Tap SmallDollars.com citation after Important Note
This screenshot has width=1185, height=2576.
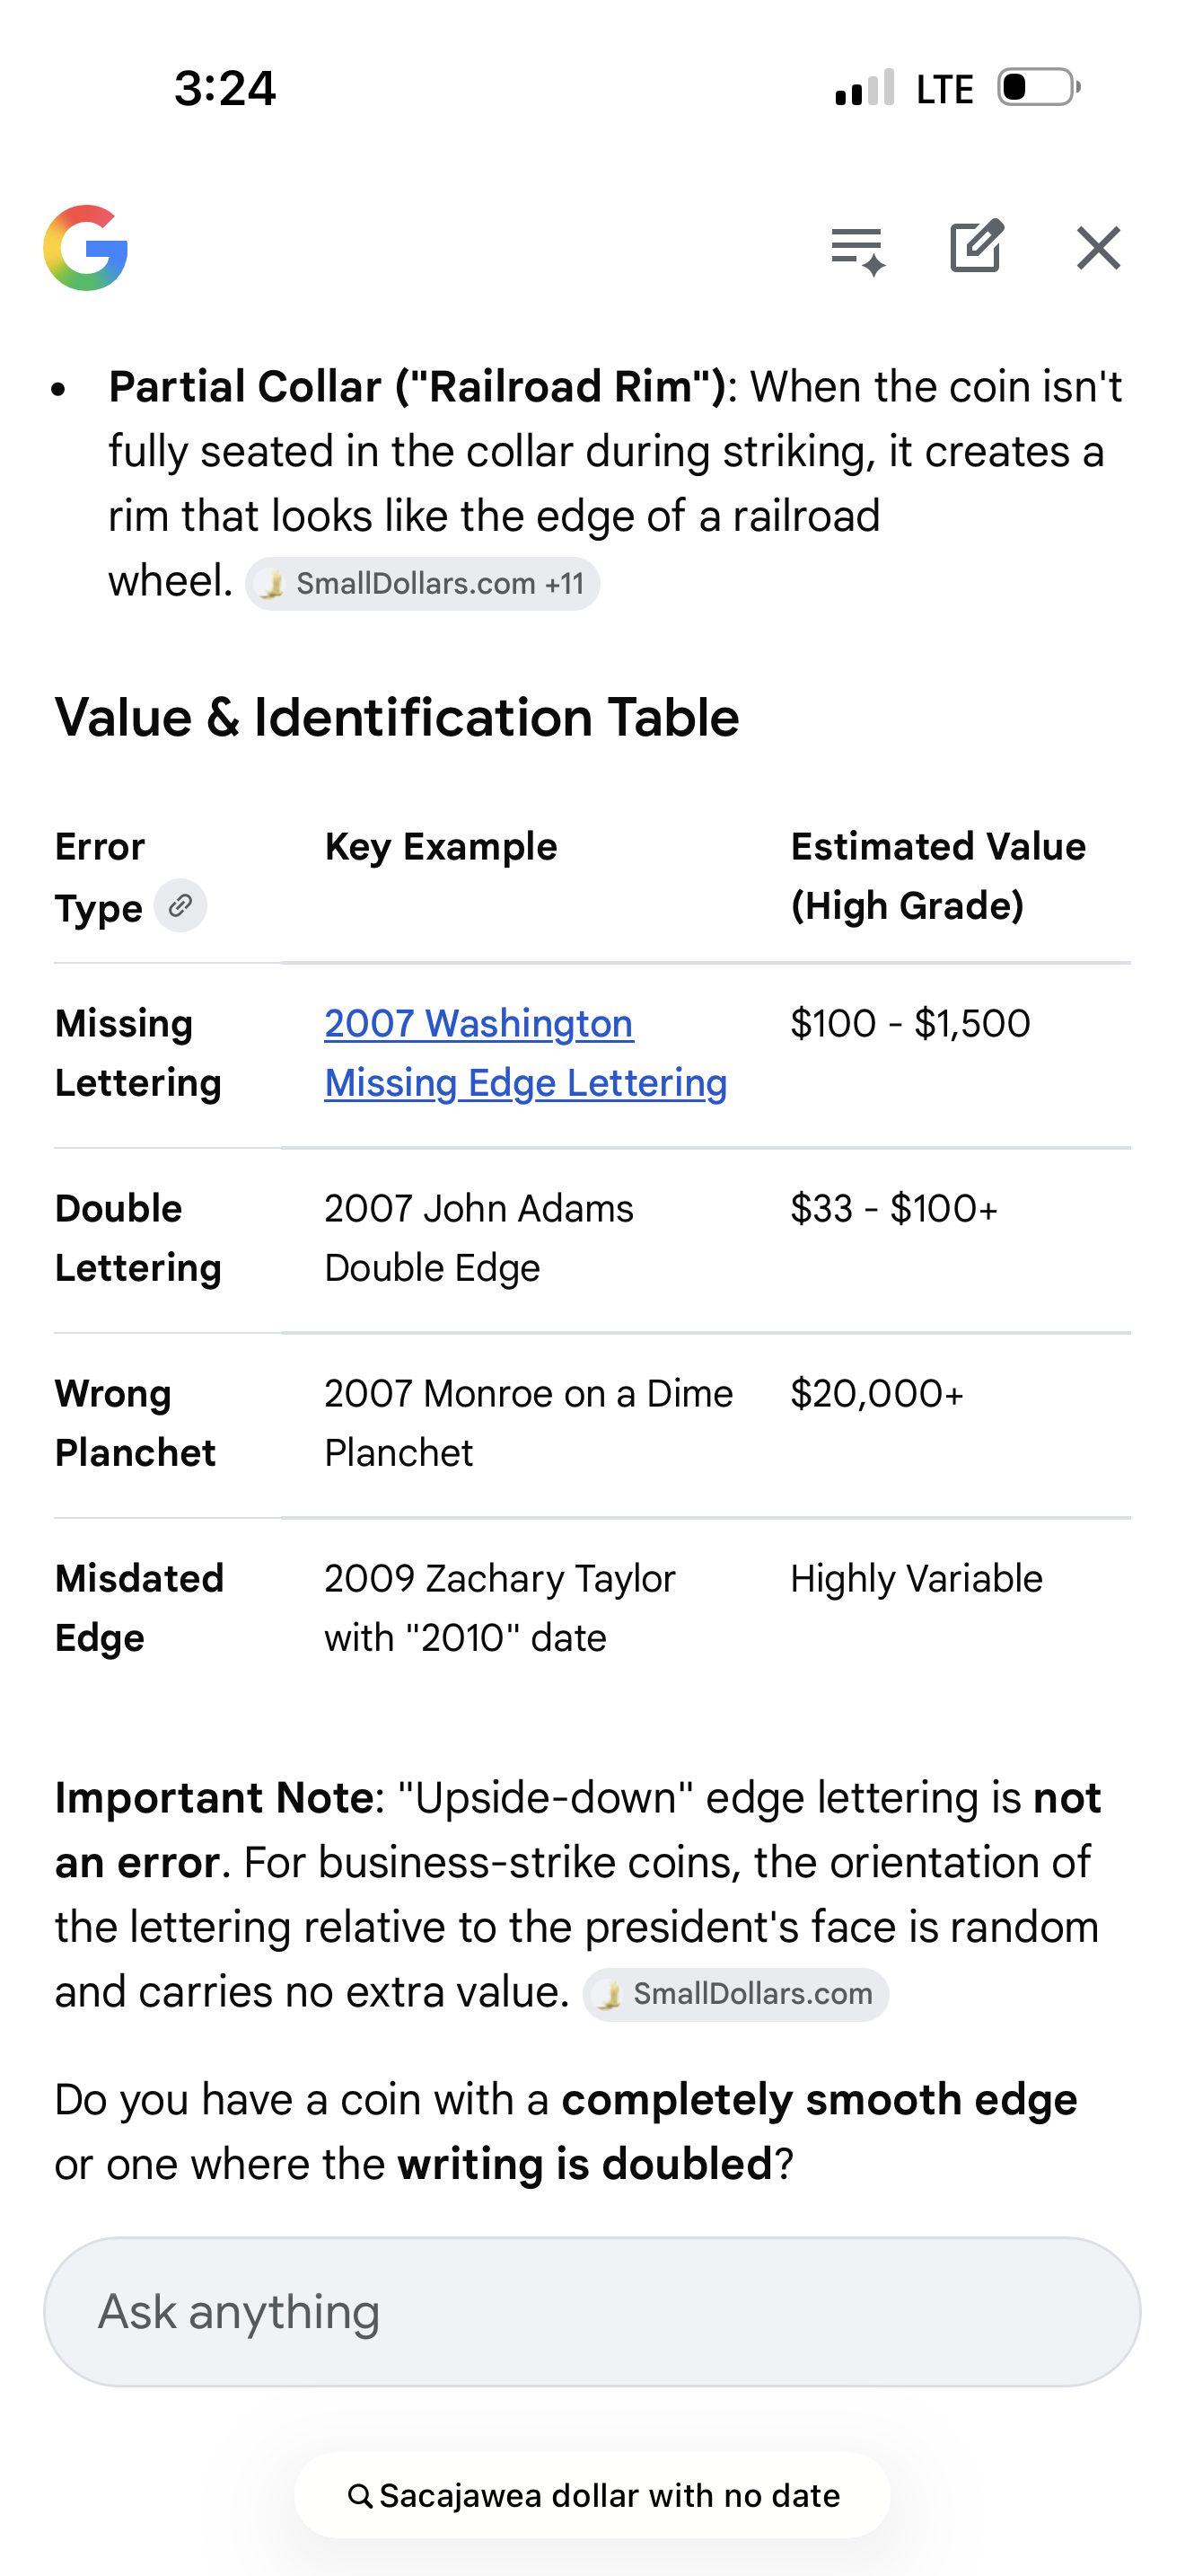pos(736,1994)
